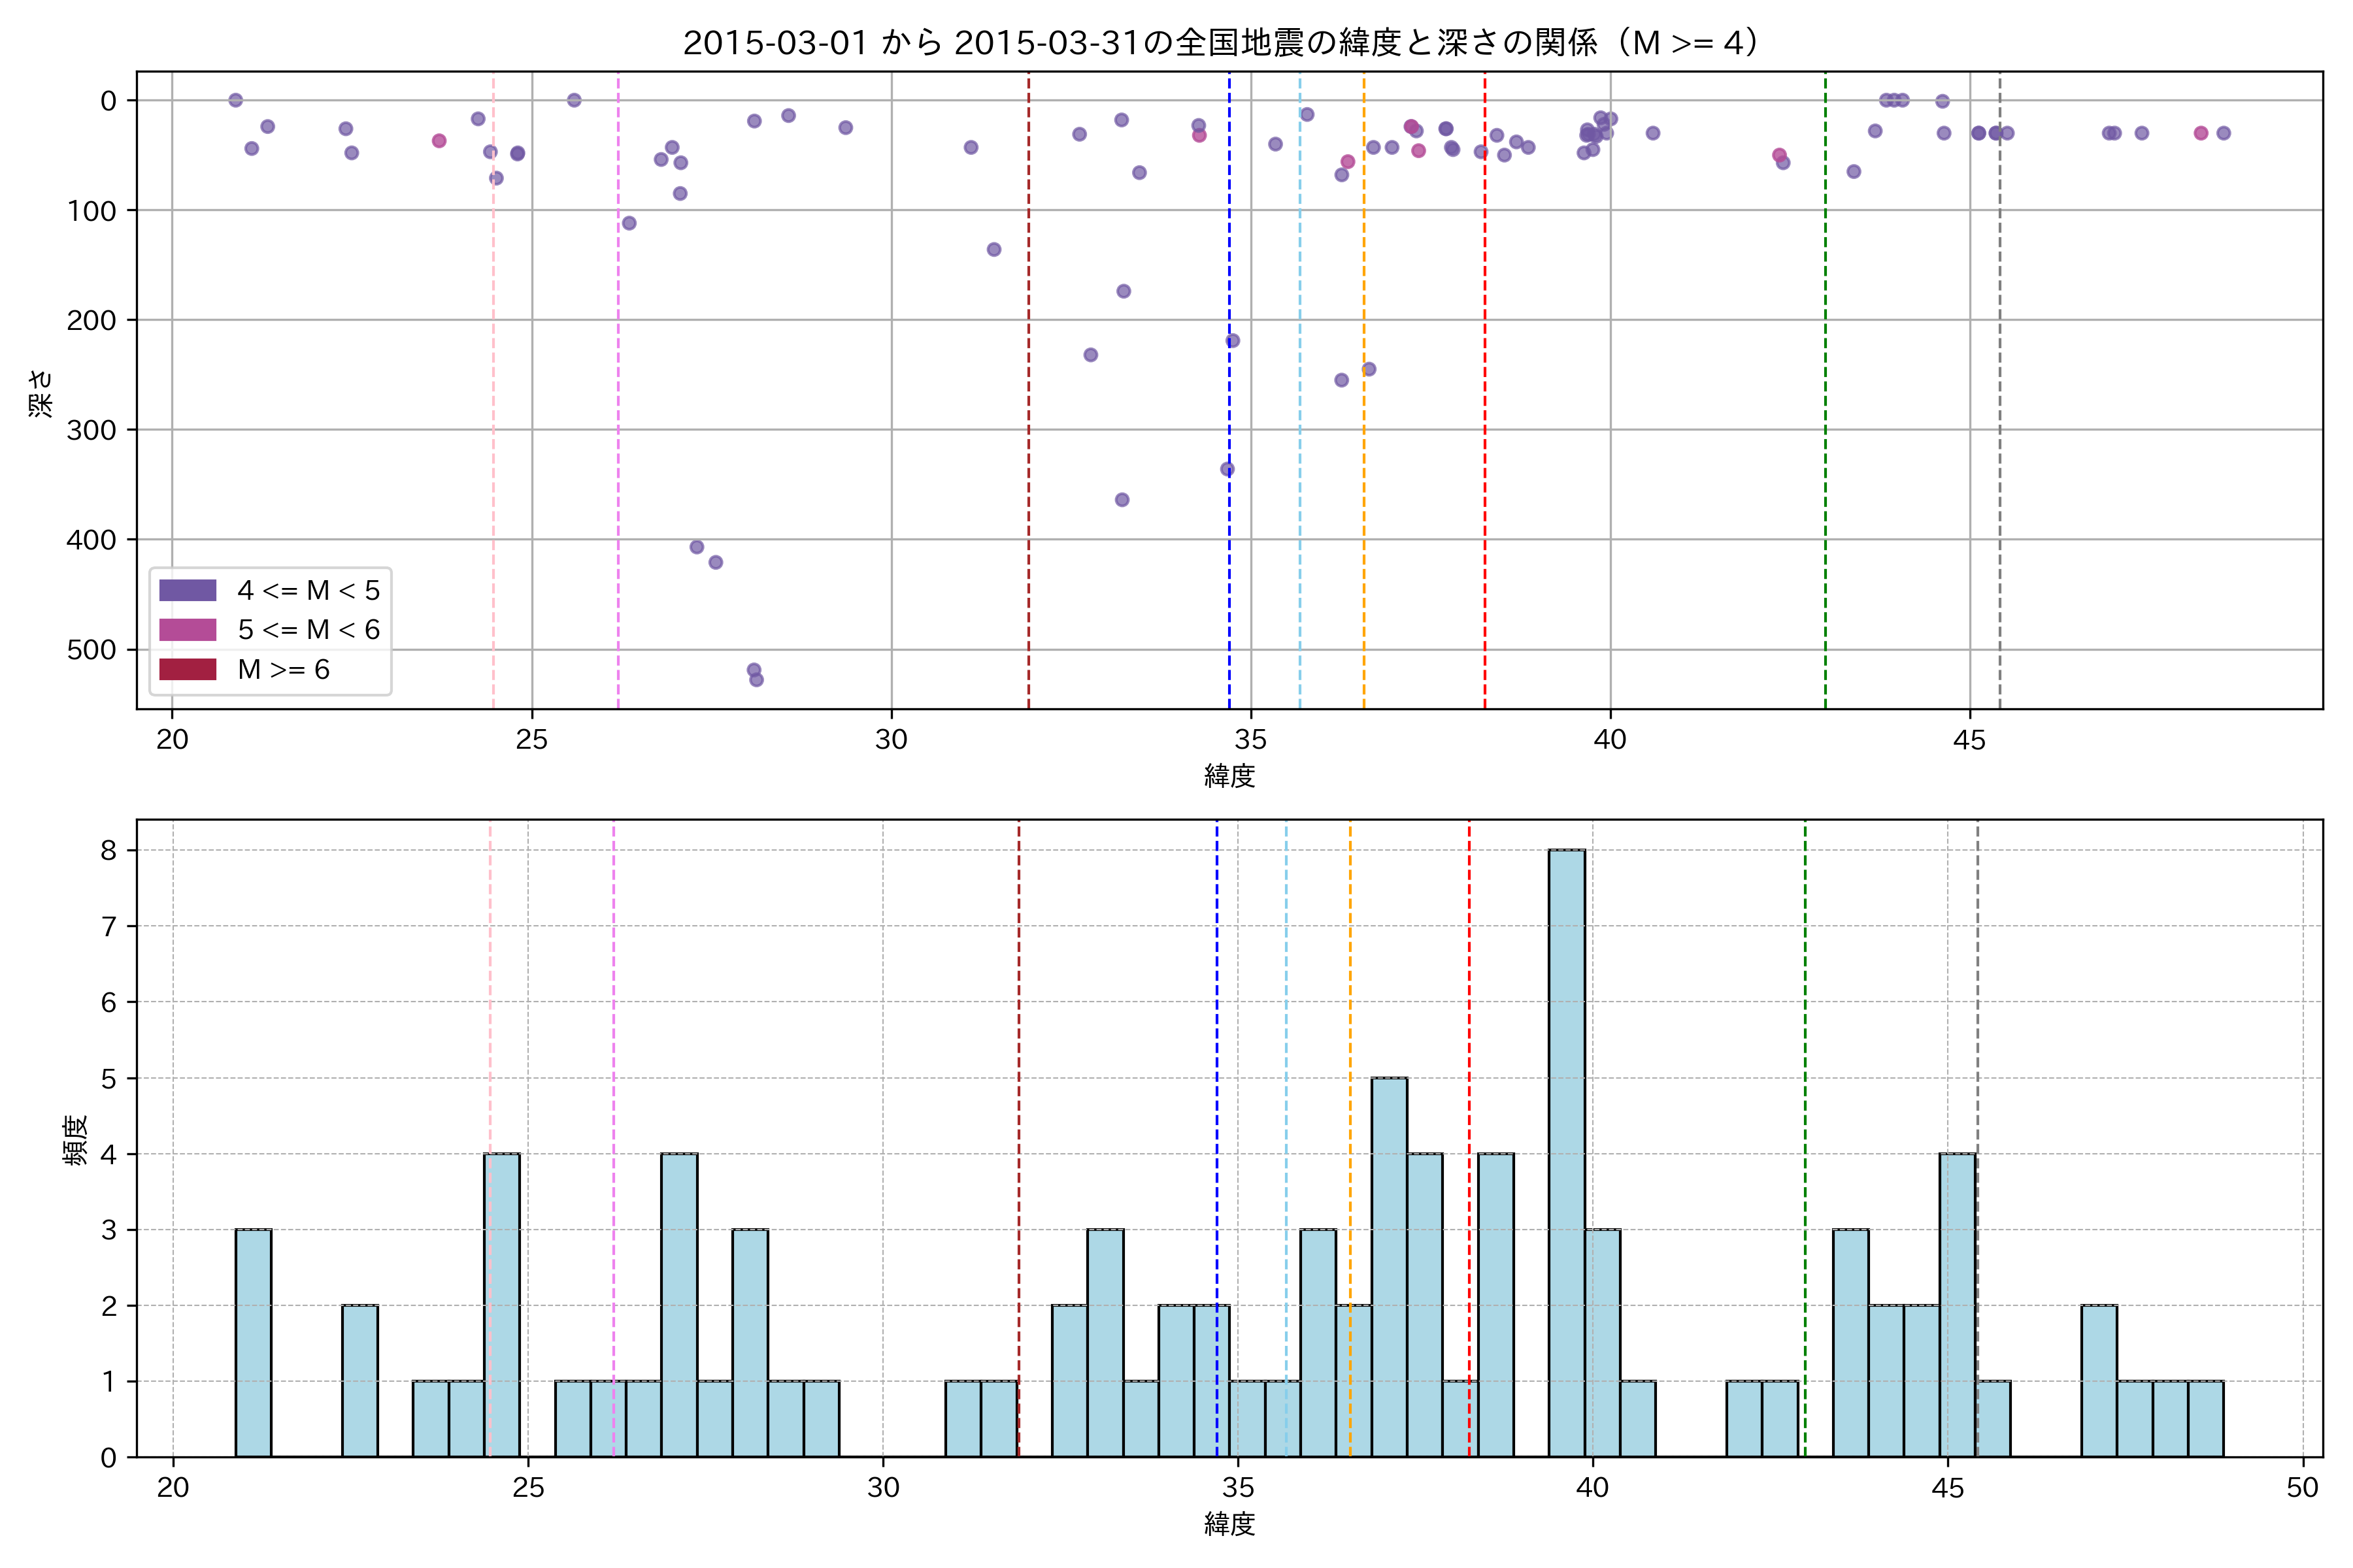Click the scatter point at depth about 365
Viewport: 2353px width, 1568px height.
(1122, 500)
